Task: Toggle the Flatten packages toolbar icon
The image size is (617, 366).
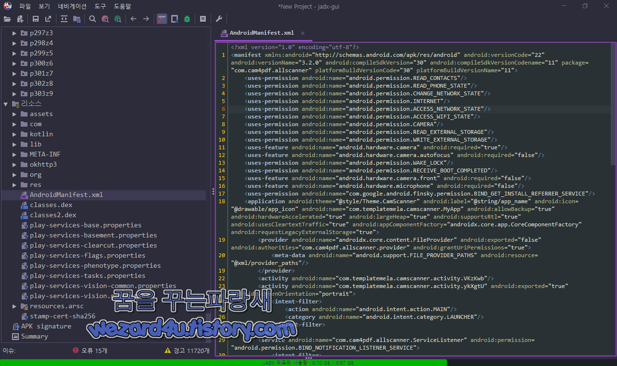Action: click(77, 19)
